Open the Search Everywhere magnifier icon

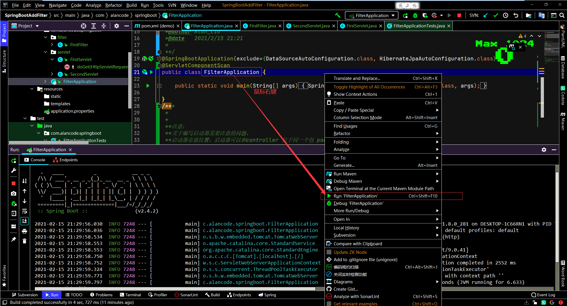pos(562,15)
